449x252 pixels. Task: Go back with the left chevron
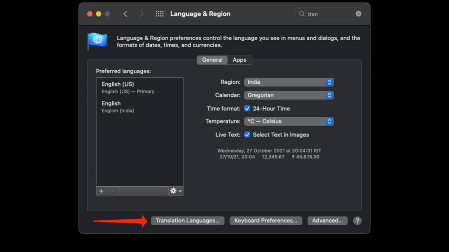click(125, 14)
